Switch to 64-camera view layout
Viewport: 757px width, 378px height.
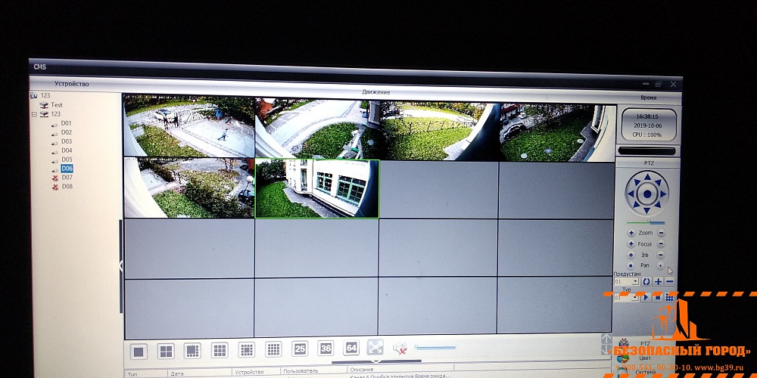351,348
